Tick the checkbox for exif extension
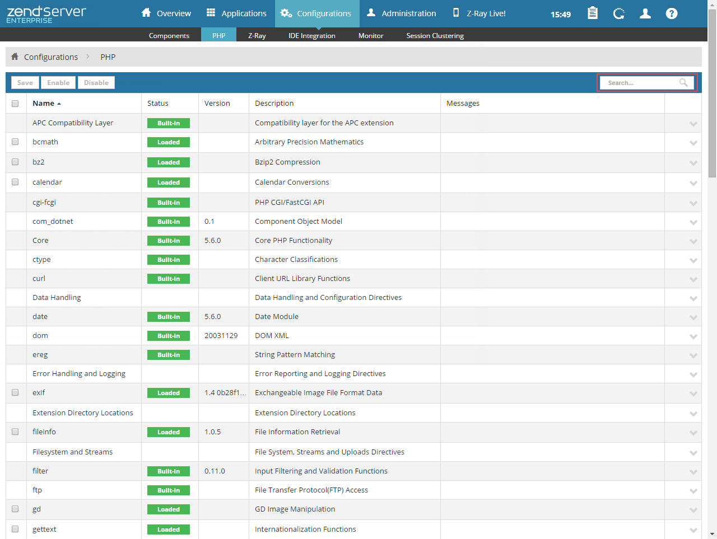The width and height of the screenshot is (717, 539). pyautogui.click(x=15, y=393)
